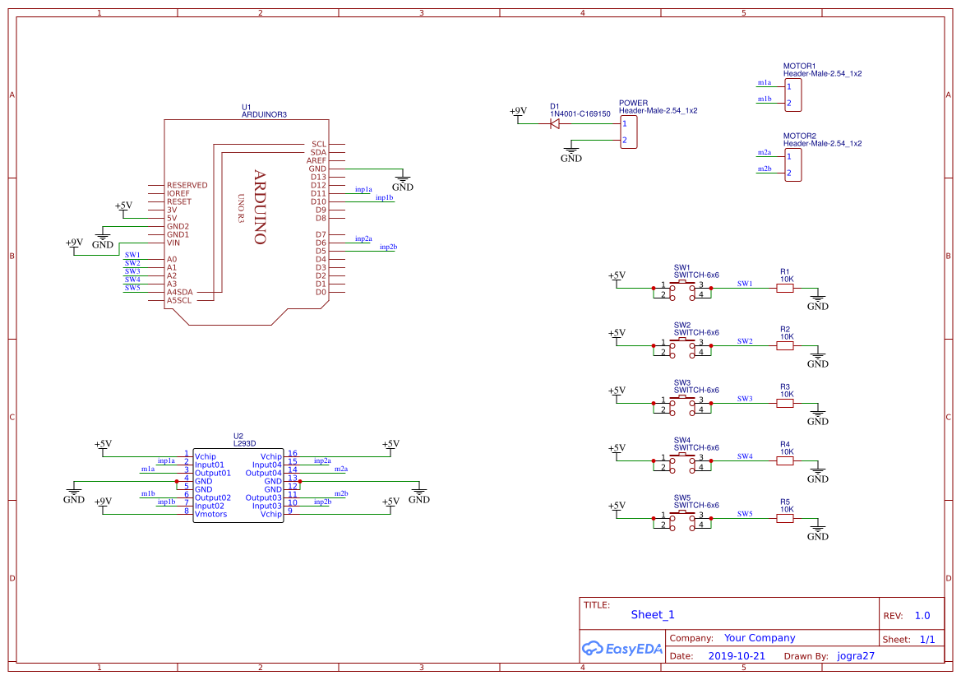Click the inp1a net label on Arduino D11
This screenshot has height=680, width=961.
coord(363,189)
